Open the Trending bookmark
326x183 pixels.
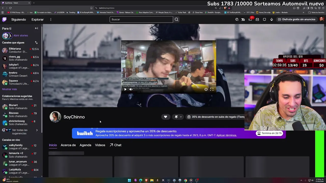[71, 12]
